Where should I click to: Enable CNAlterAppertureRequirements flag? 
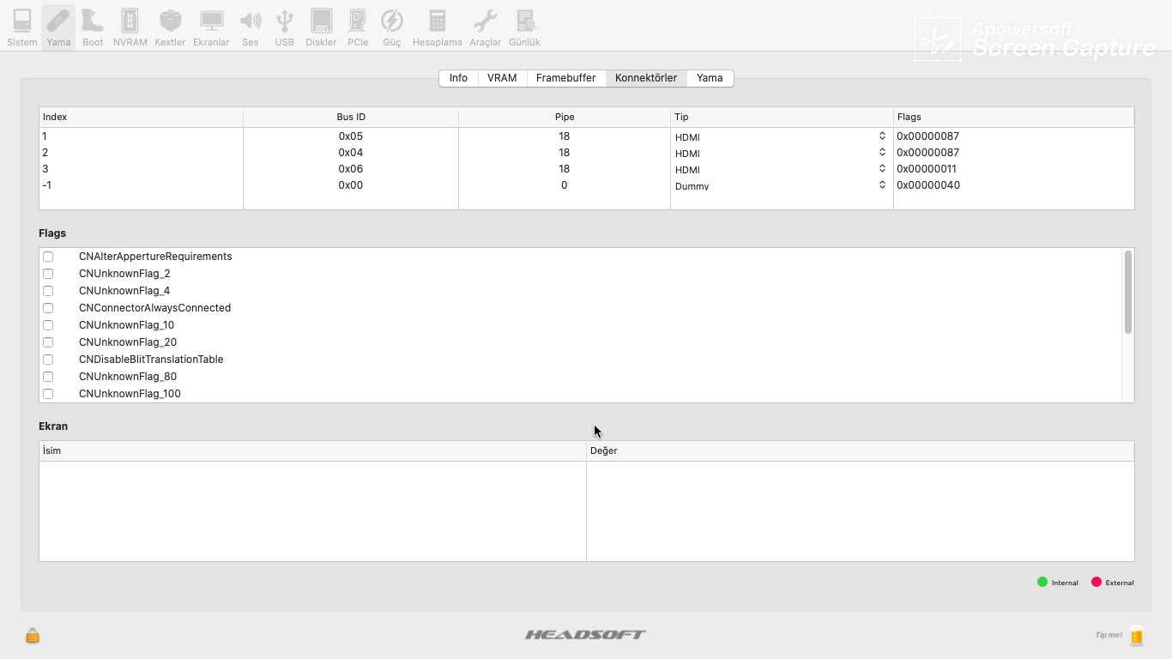click(47, 256)
